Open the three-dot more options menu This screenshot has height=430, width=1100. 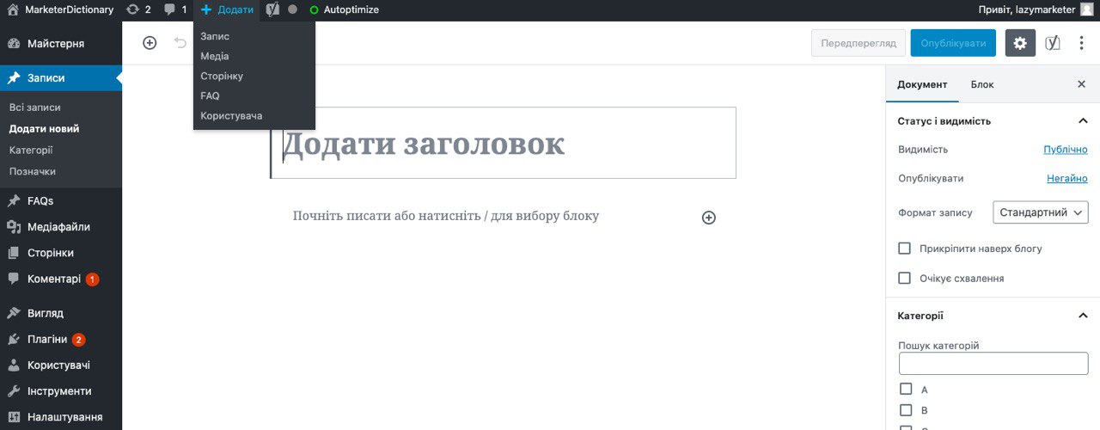tap(1081, 43)
